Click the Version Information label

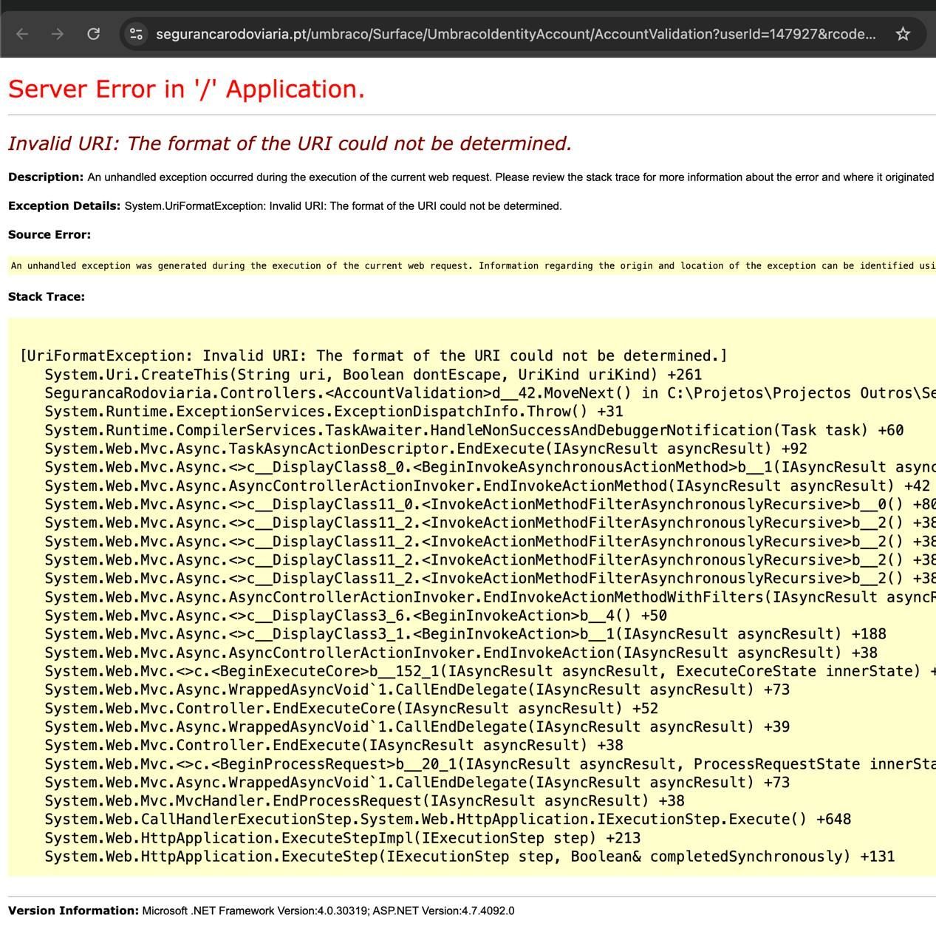[x=73, y=911]
